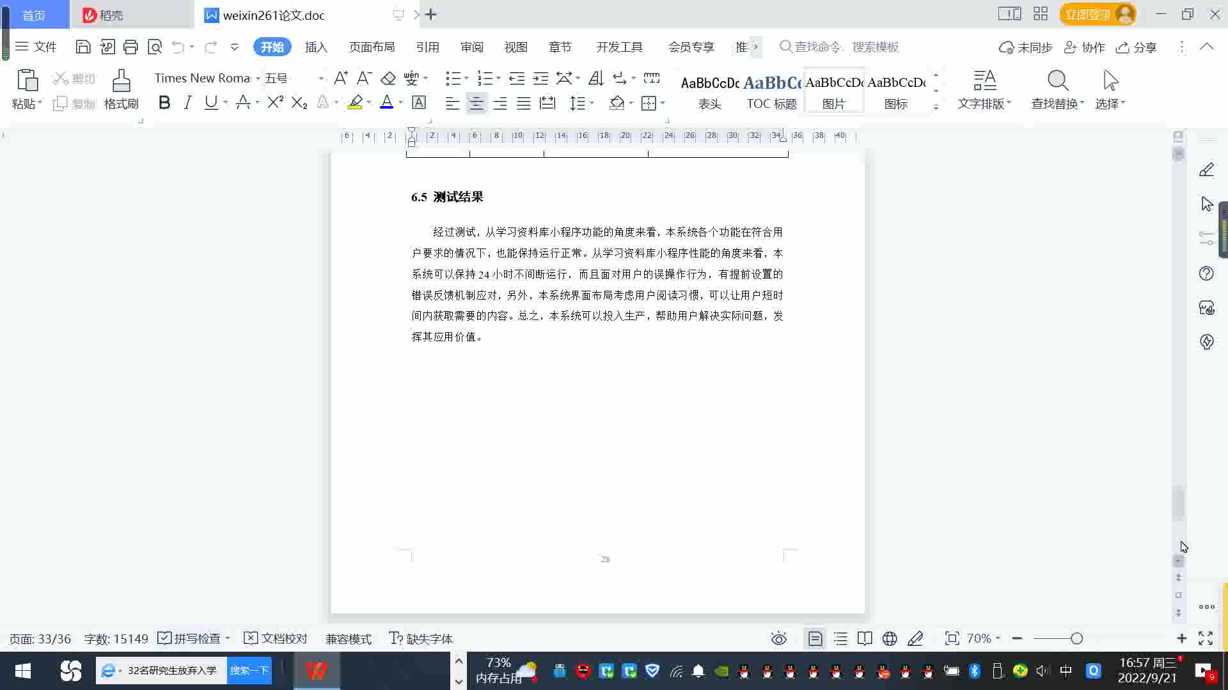This screenshot has width=1228, height=690.
Task: Toggle reading layout view
Action: [x=865, y=638]
